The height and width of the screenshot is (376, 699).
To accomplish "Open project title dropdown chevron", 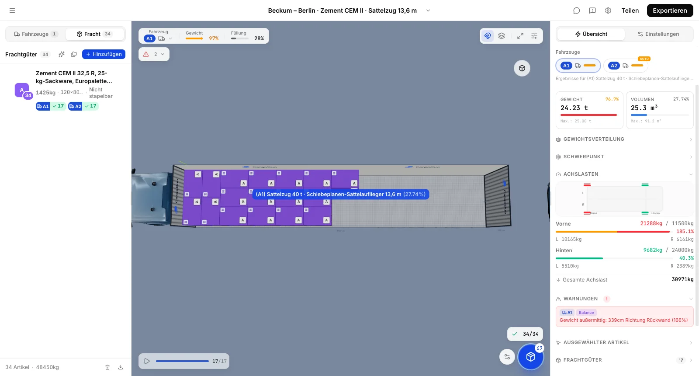I will (428, 10).
